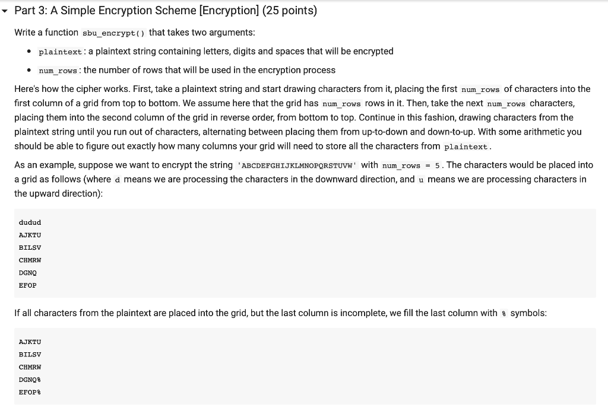Click the CHMRW line in second code block
This screenshot has height=411, width=608.
pyautogui.click(x=30, y=367)
